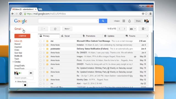Select the Inbox browser tab
The height and width of the screenshot is (99, 176).
click(x=24, y=9)
